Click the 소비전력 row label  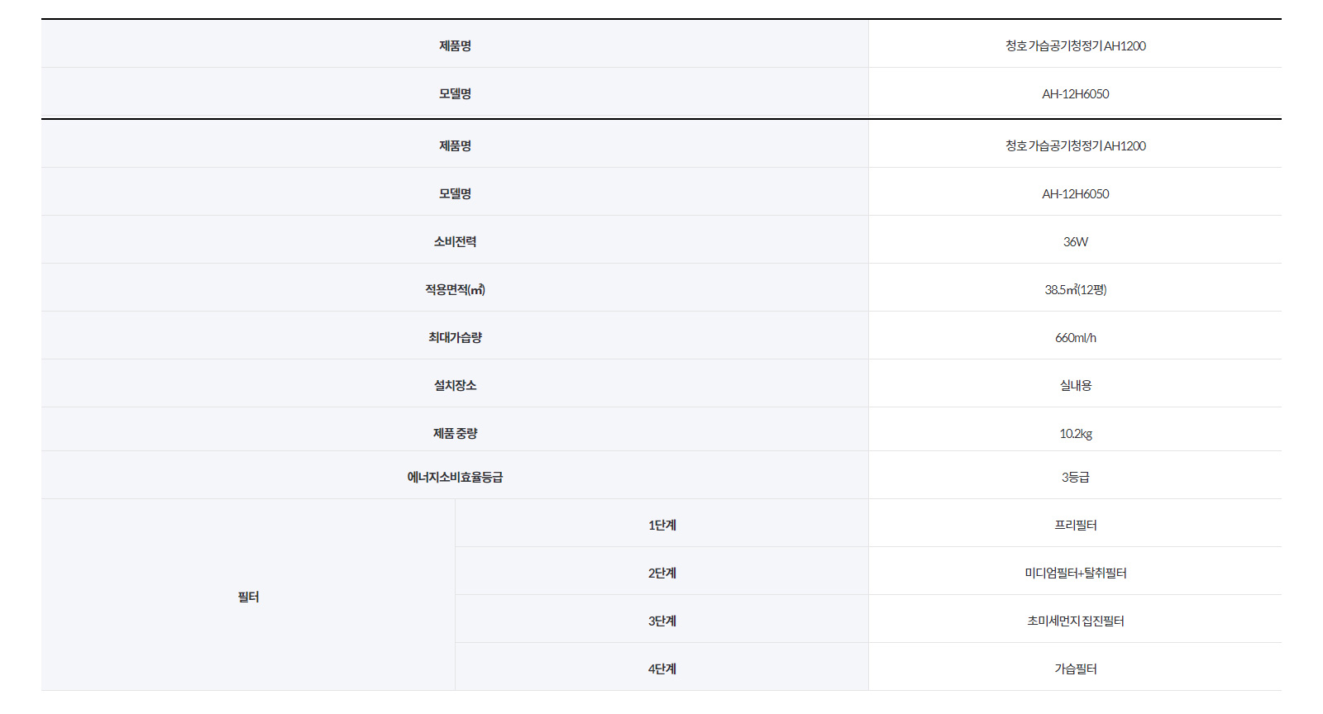coord(455,240)
